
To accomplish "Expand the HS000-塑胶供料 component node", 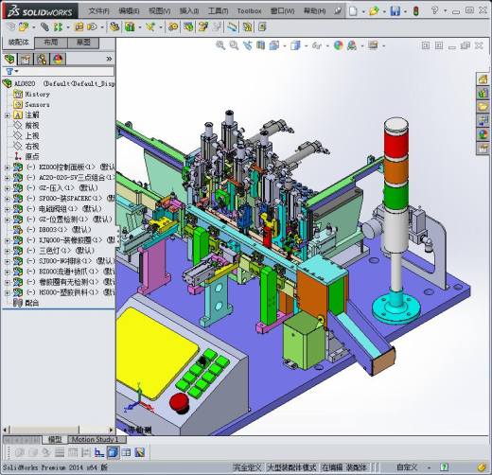I will coord(7,292).
